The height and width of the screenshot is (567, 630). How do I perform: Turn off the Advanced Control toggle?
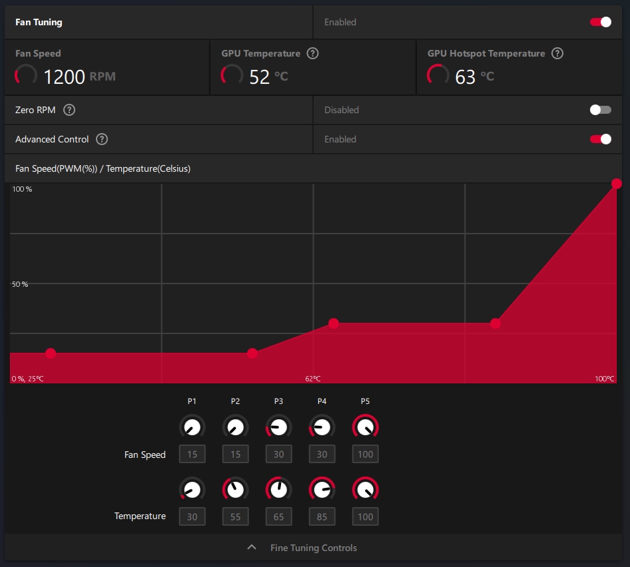[x=600, y=139]
